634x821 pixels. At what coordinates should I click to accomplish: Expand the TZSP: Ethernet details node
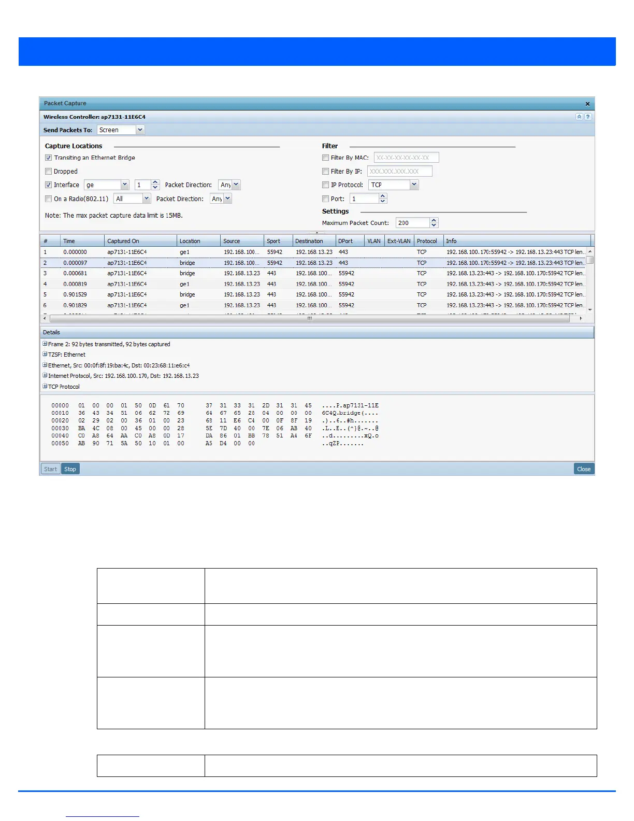pyautogui.click(x=45, y=355)
